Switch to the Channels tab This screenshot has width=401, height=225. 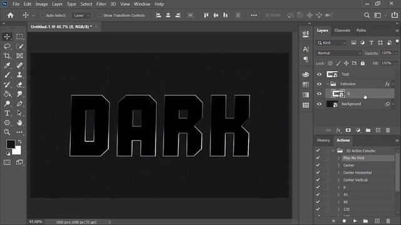coord(342,31)
